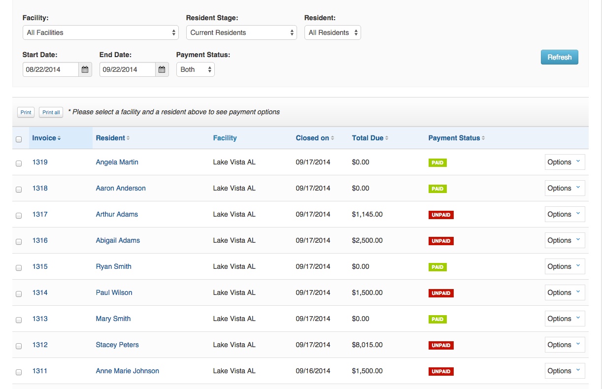Open the Payment Status filter dropdown
This screenshot has width=602, height=389.
[x=195, y=69]
